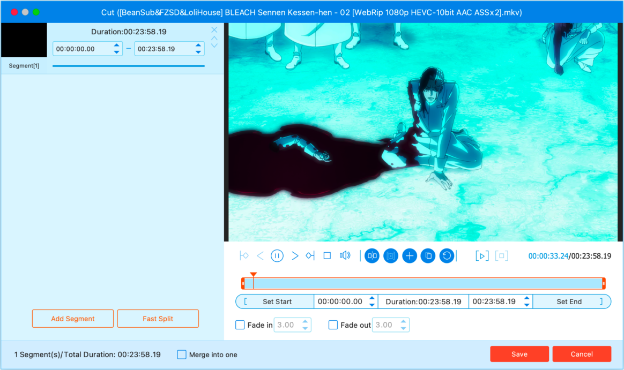
Task: Toggle the Merge into one checkbox
Action: [x=182, y=354]
